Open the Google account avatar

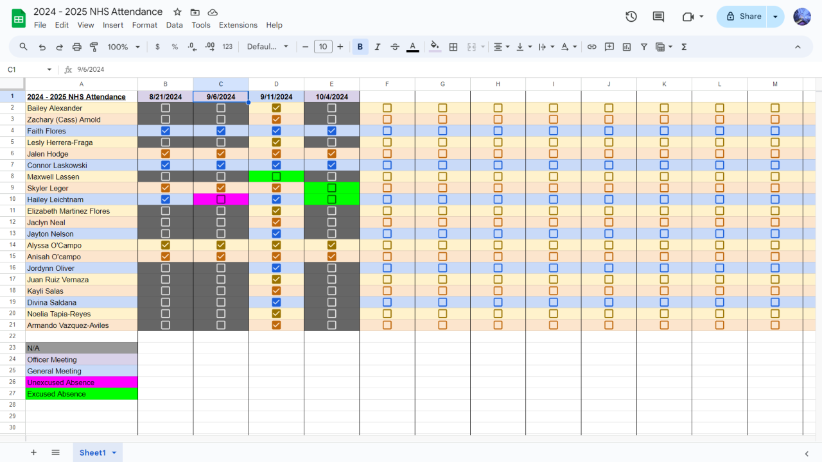pyautogui.click(x=802, y=17)
